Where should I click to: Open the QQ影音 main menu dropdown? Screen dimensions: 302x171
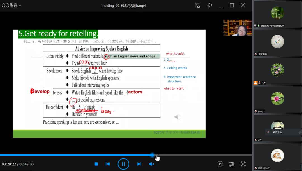11,5
